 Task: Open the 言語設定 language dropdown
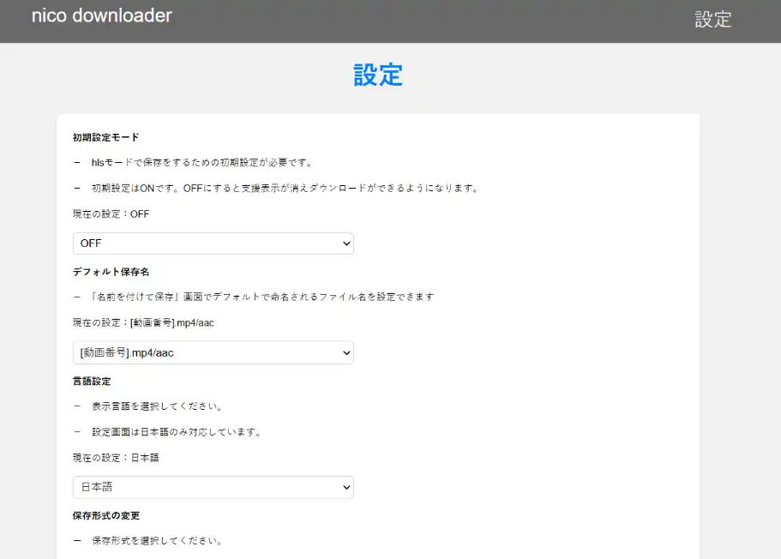point(212,487)
